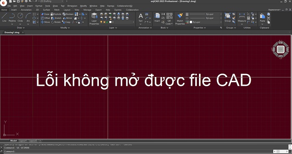Screen dimensions: 292x154
Task: Switch to the Annotation ribbon tab
Action: tap(26, 10)
